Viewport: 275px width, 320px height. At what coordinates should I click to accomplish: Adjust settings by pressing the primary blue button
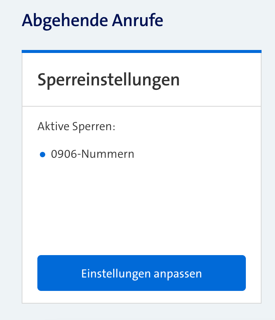(x=141, y=273)
